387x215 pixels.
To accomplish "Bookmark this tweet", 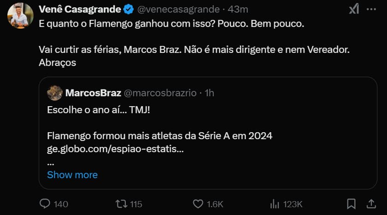I will (x=351, y=204).
